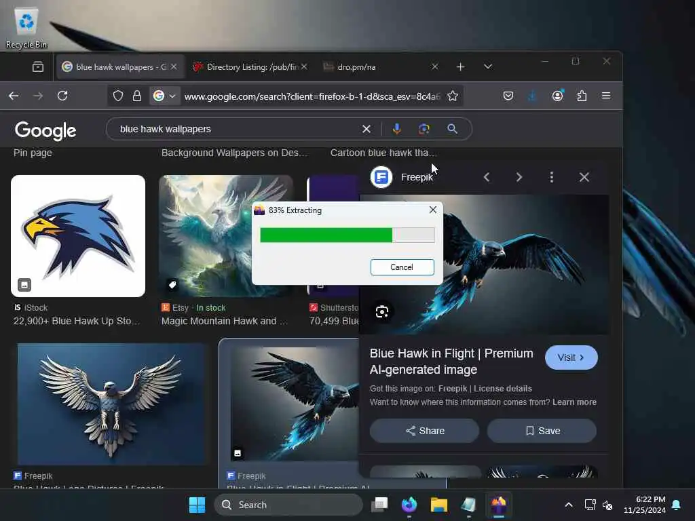Click the taskbar Search box
695x521 pixels.
pyautogui.click(x=288, y=505)
